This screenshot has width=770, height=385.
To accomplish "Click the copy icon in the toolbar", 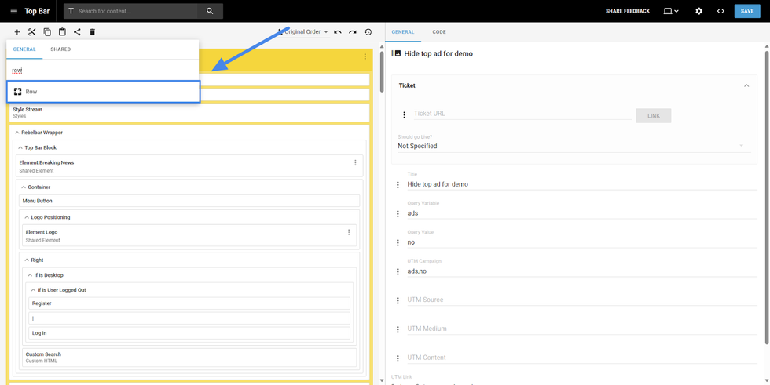I will tap(47, 32).
